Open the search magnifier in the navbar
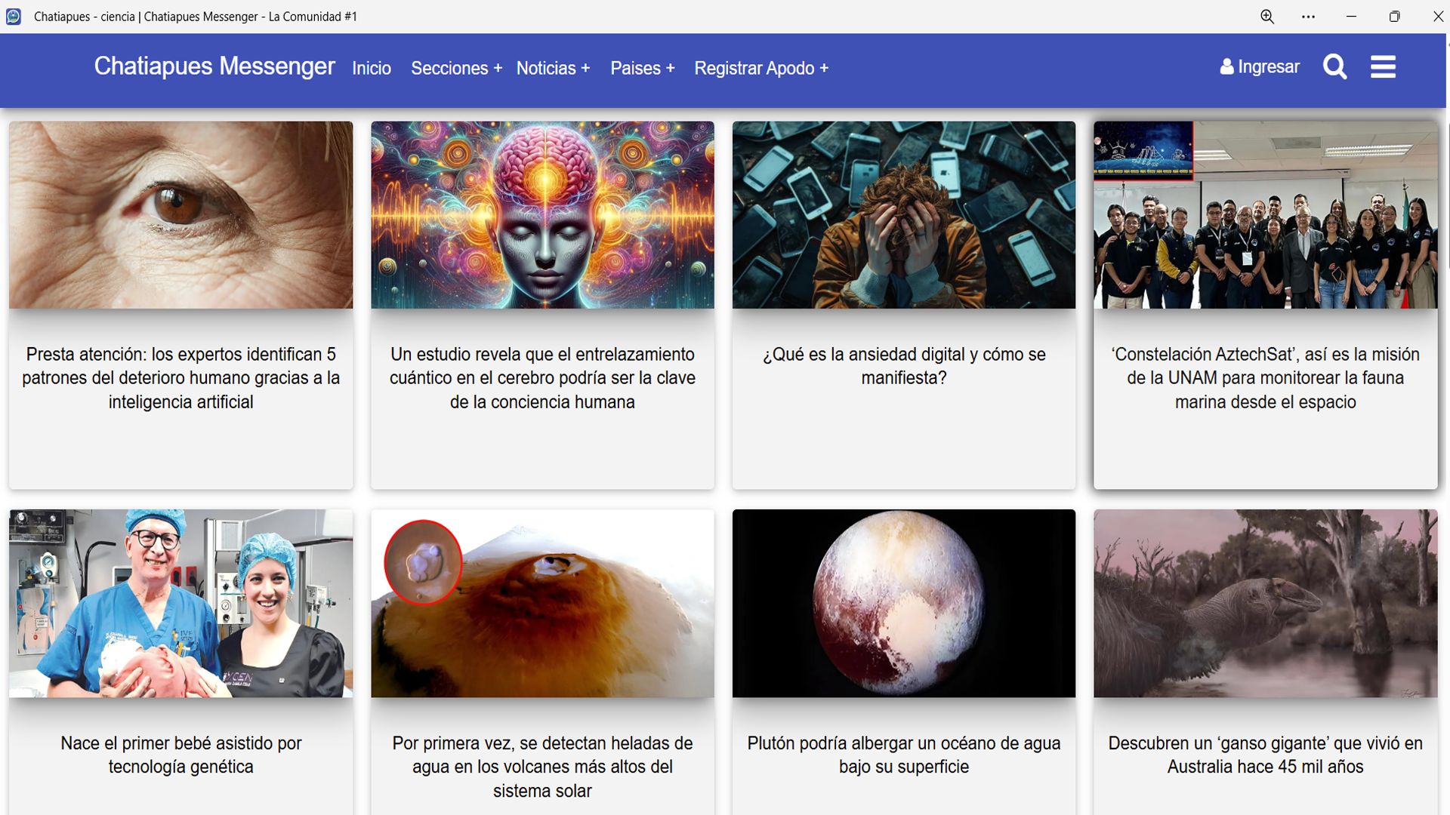The height and width of the screenshot is (815, 1450). tap(1334, 67)
